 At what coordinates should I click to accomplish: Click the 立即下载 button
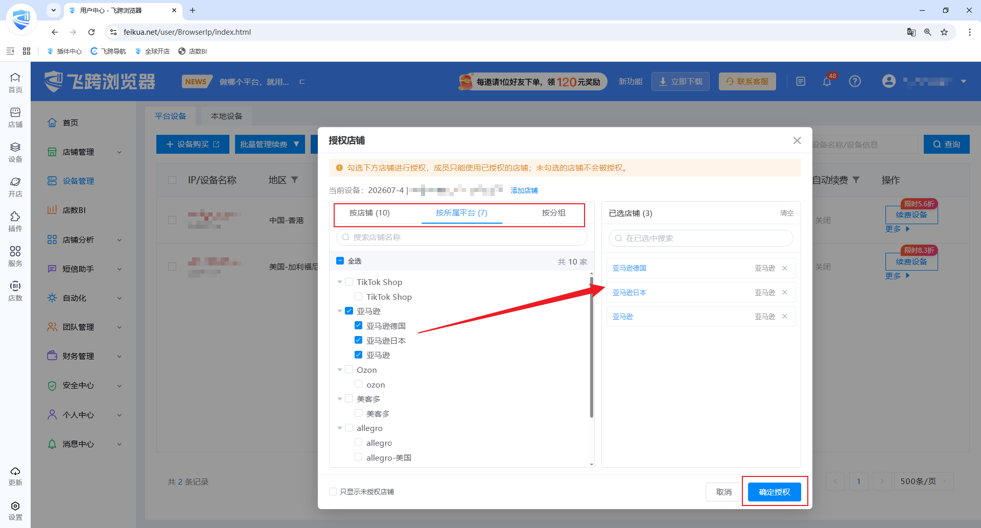tap(681, 82)
